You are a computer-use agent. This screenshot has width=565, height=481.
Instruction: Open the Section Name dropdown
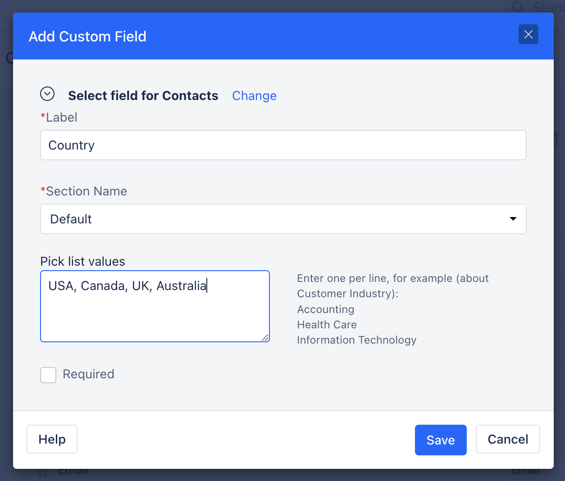[283, 219]
